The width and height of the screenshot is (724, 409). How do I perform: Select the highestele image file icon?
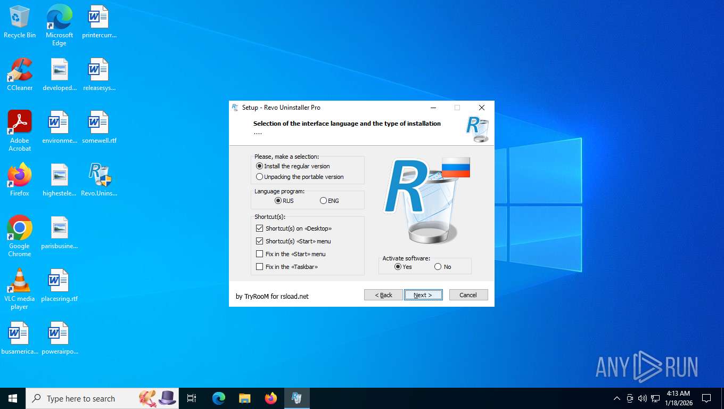click(59, 180)
